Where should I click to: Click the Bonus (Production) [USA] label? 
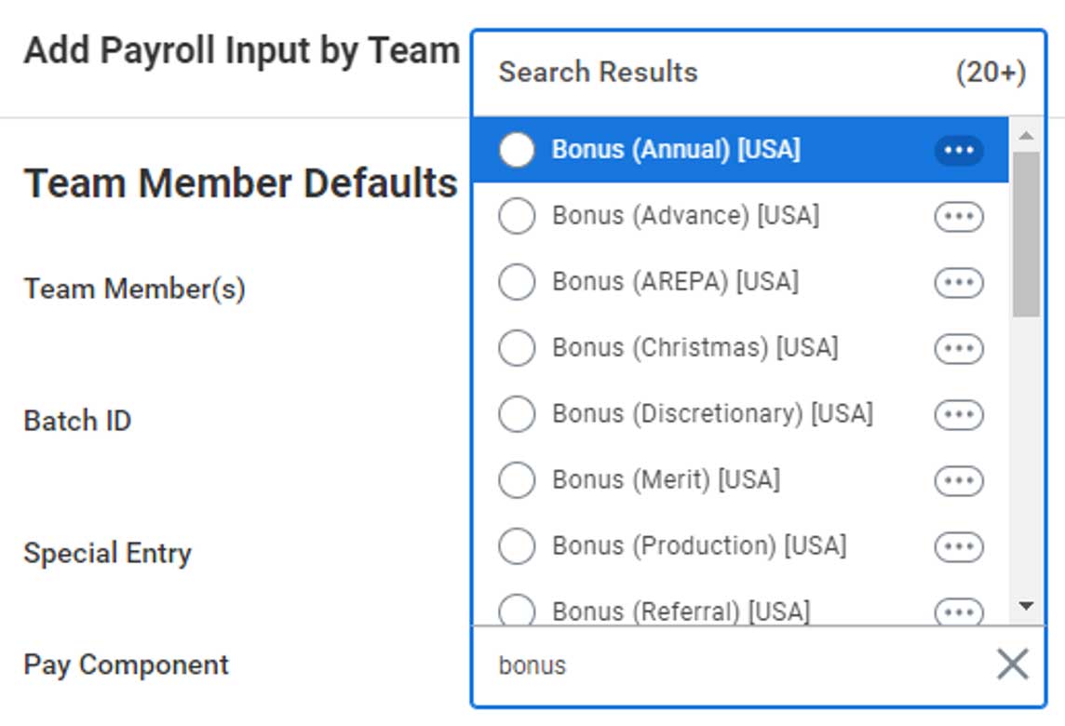(698, 545)
